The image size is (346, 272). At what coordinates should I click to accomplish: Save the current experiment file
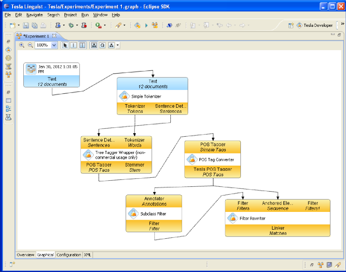pos(26,26)
